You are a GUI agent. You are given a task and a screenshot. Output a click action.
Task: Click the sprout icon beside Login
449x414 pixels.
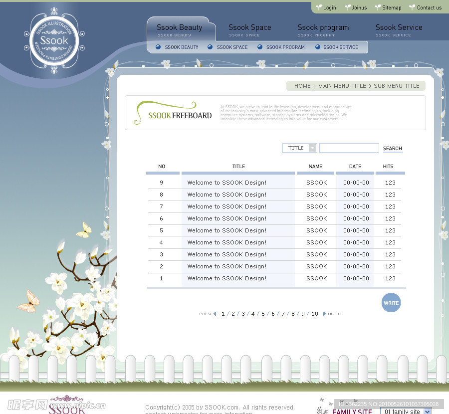(x=319, y=7)
